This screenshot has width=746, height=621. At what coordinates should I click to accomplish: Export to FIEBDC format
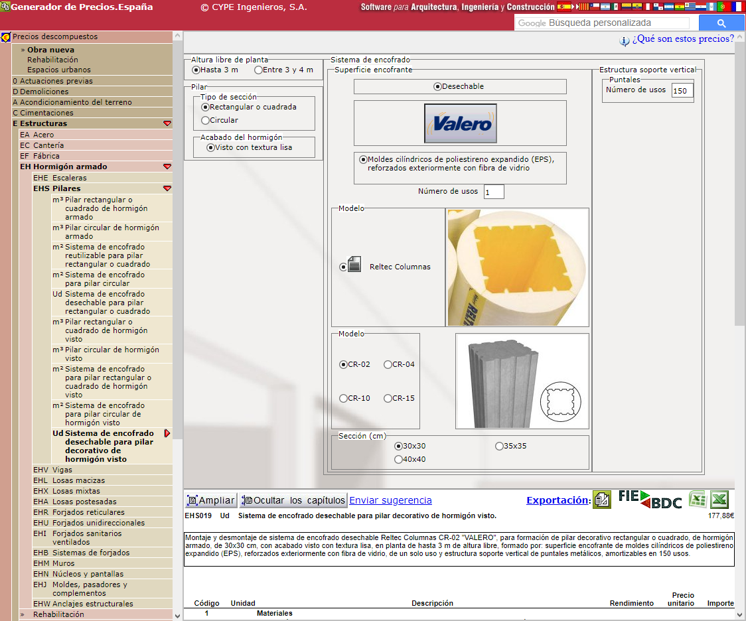pyautogui.click(x=650, y=500)
